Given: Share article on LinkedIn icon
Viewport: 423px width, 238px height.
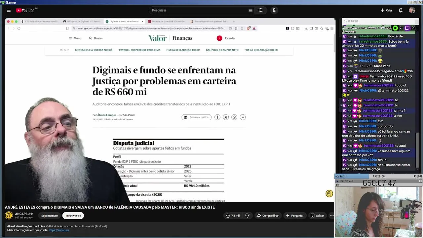Looking at the screenshot, I should (x=243, y=117).
